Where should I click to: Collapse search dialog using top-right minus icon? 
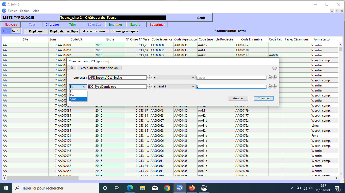point(275,68)
